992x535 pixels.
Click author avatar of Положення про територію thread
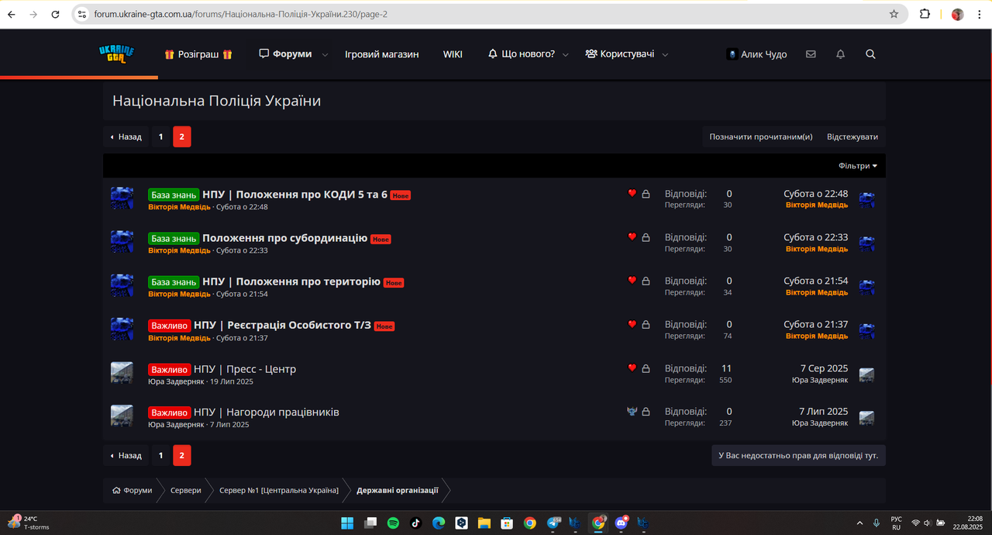coord(122,285)
